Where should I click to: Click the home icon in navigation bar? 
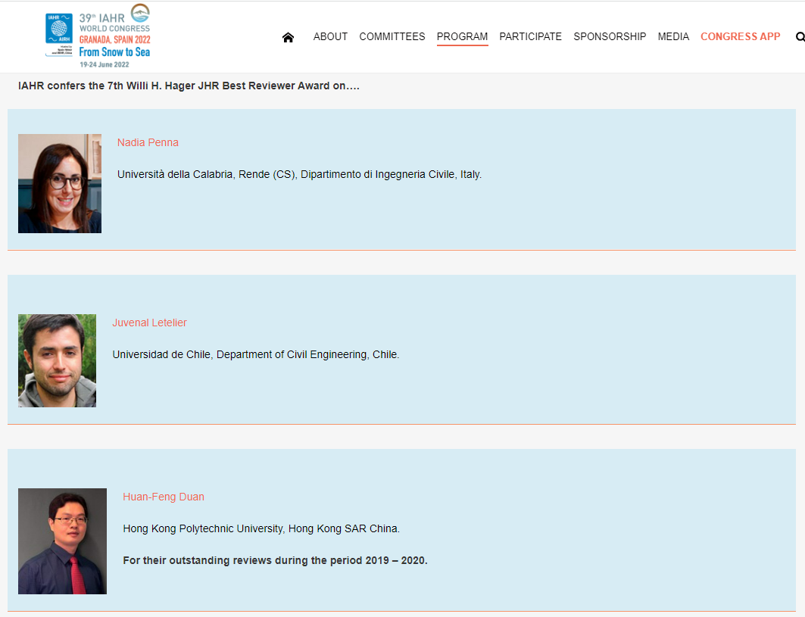tap(288, 37)
